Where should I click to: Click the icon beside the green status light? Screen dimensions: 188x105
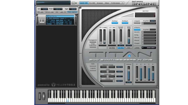pos(73,3)
